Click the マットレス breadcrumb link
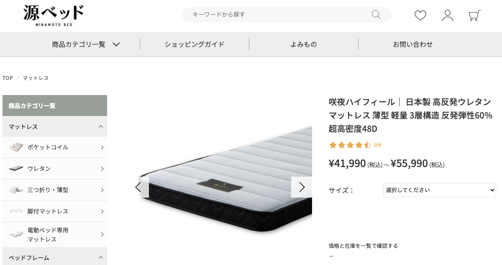The height and width of the screenshot is (265, 502). pos(36,78)
